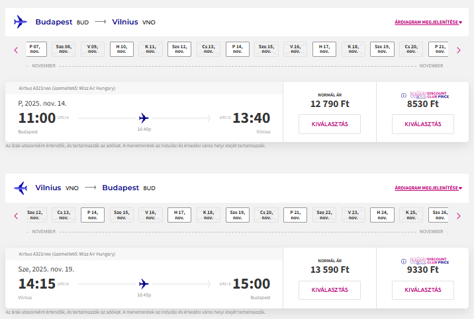
Task: Click the return flight airplane icon near Vilnius
Action: (21, 188)
